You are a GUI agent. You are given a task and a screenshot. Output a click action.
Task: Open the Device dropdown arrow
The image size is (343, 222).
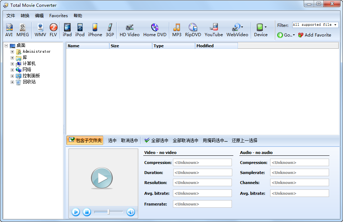pyautogui.click(x=265, y=27)
